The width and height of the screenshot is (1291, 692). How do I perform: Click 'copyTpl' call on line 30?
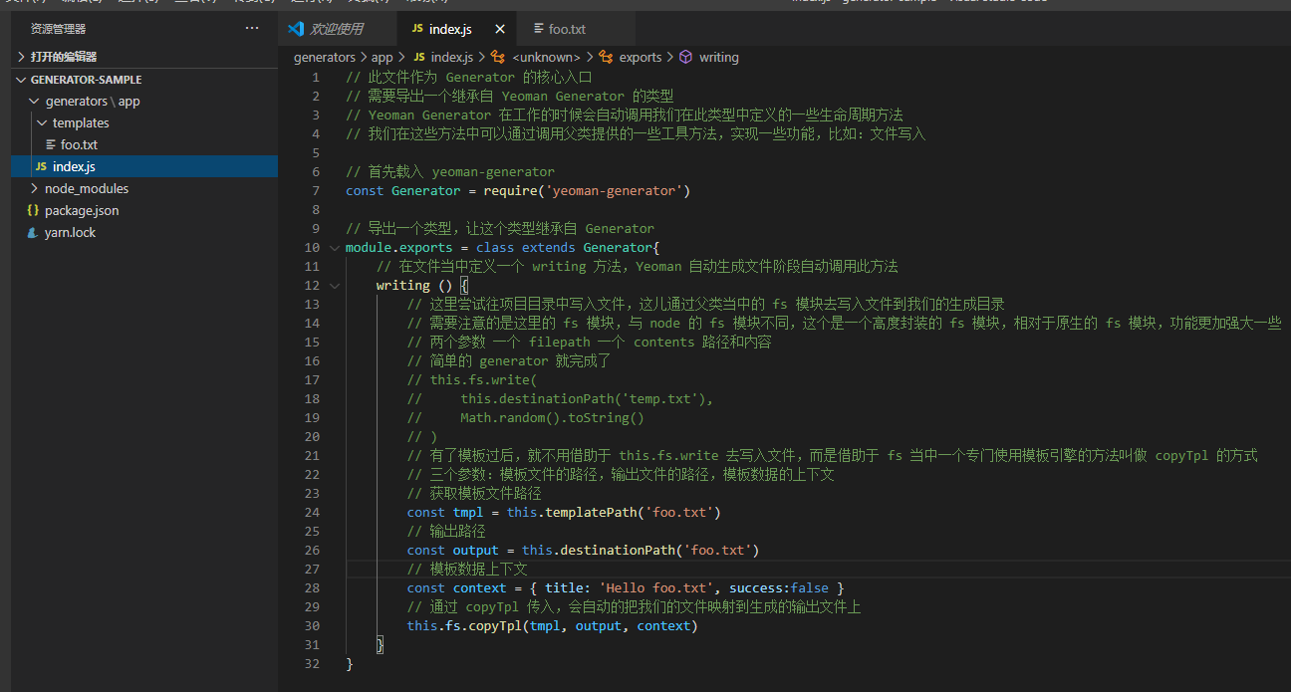pyautogui.click(x=496, y=625)
